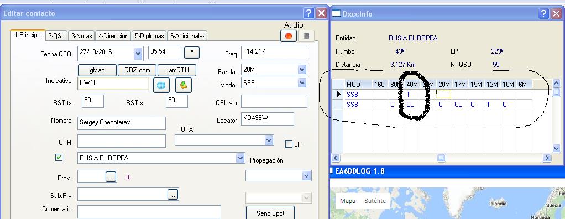Click the Locator field showing KO49SW
The width and height of the screenshot is (565, 219).
coord(268,119)
